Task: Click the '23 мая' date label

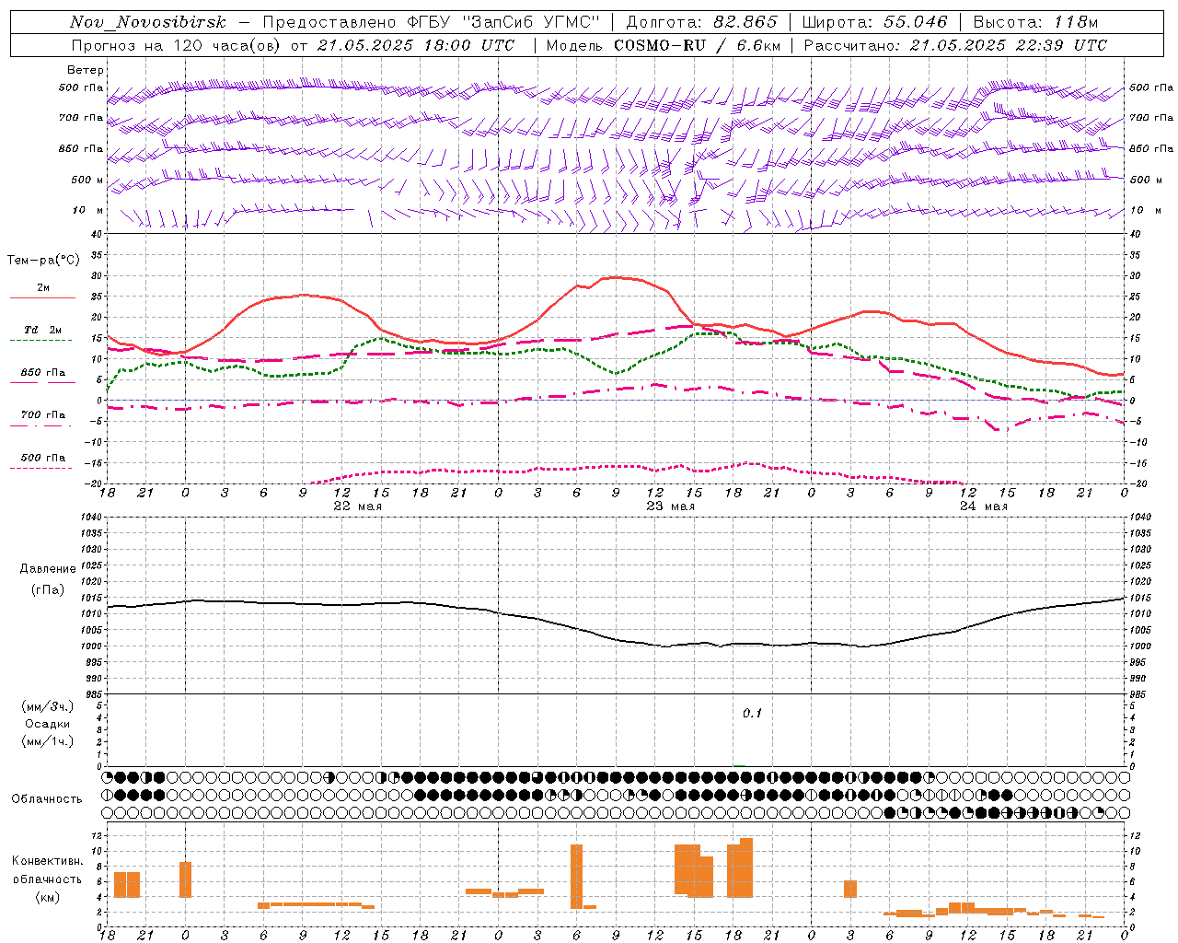Action: [x=670, y=506]
